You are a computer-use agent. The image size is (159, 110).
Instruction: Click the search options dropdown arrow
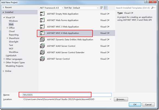coord(155,8)
